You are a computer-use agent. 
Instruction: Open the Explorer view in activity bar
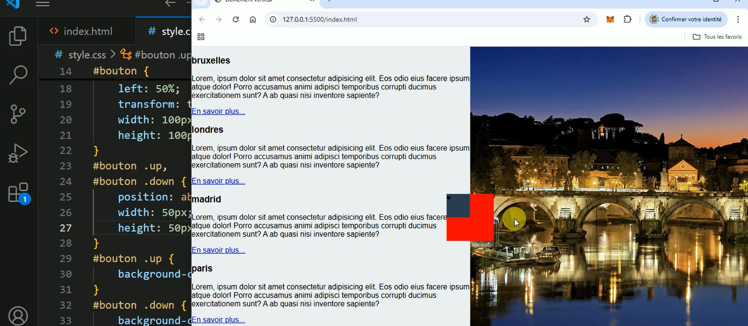click(x=18, y=36)
